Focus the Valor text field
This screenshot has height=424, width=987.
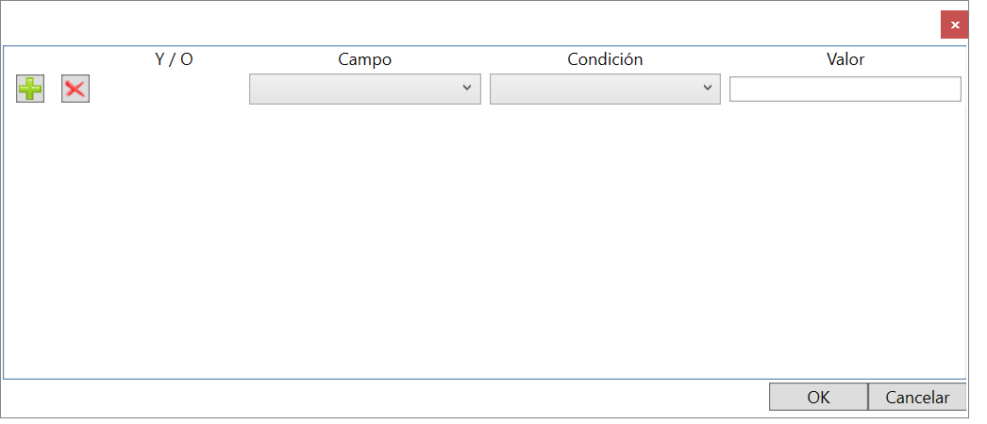[845, 89]
